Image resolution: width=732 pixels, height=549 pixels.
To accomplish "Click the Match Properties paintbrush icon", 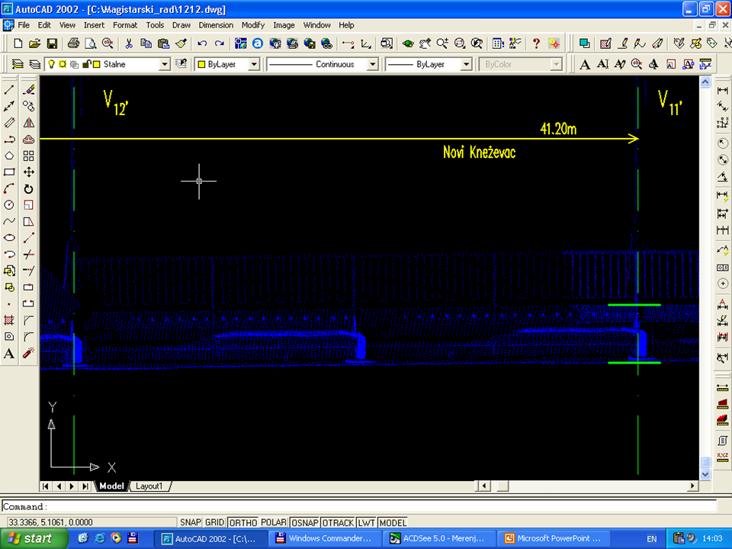I will point(181,43).
